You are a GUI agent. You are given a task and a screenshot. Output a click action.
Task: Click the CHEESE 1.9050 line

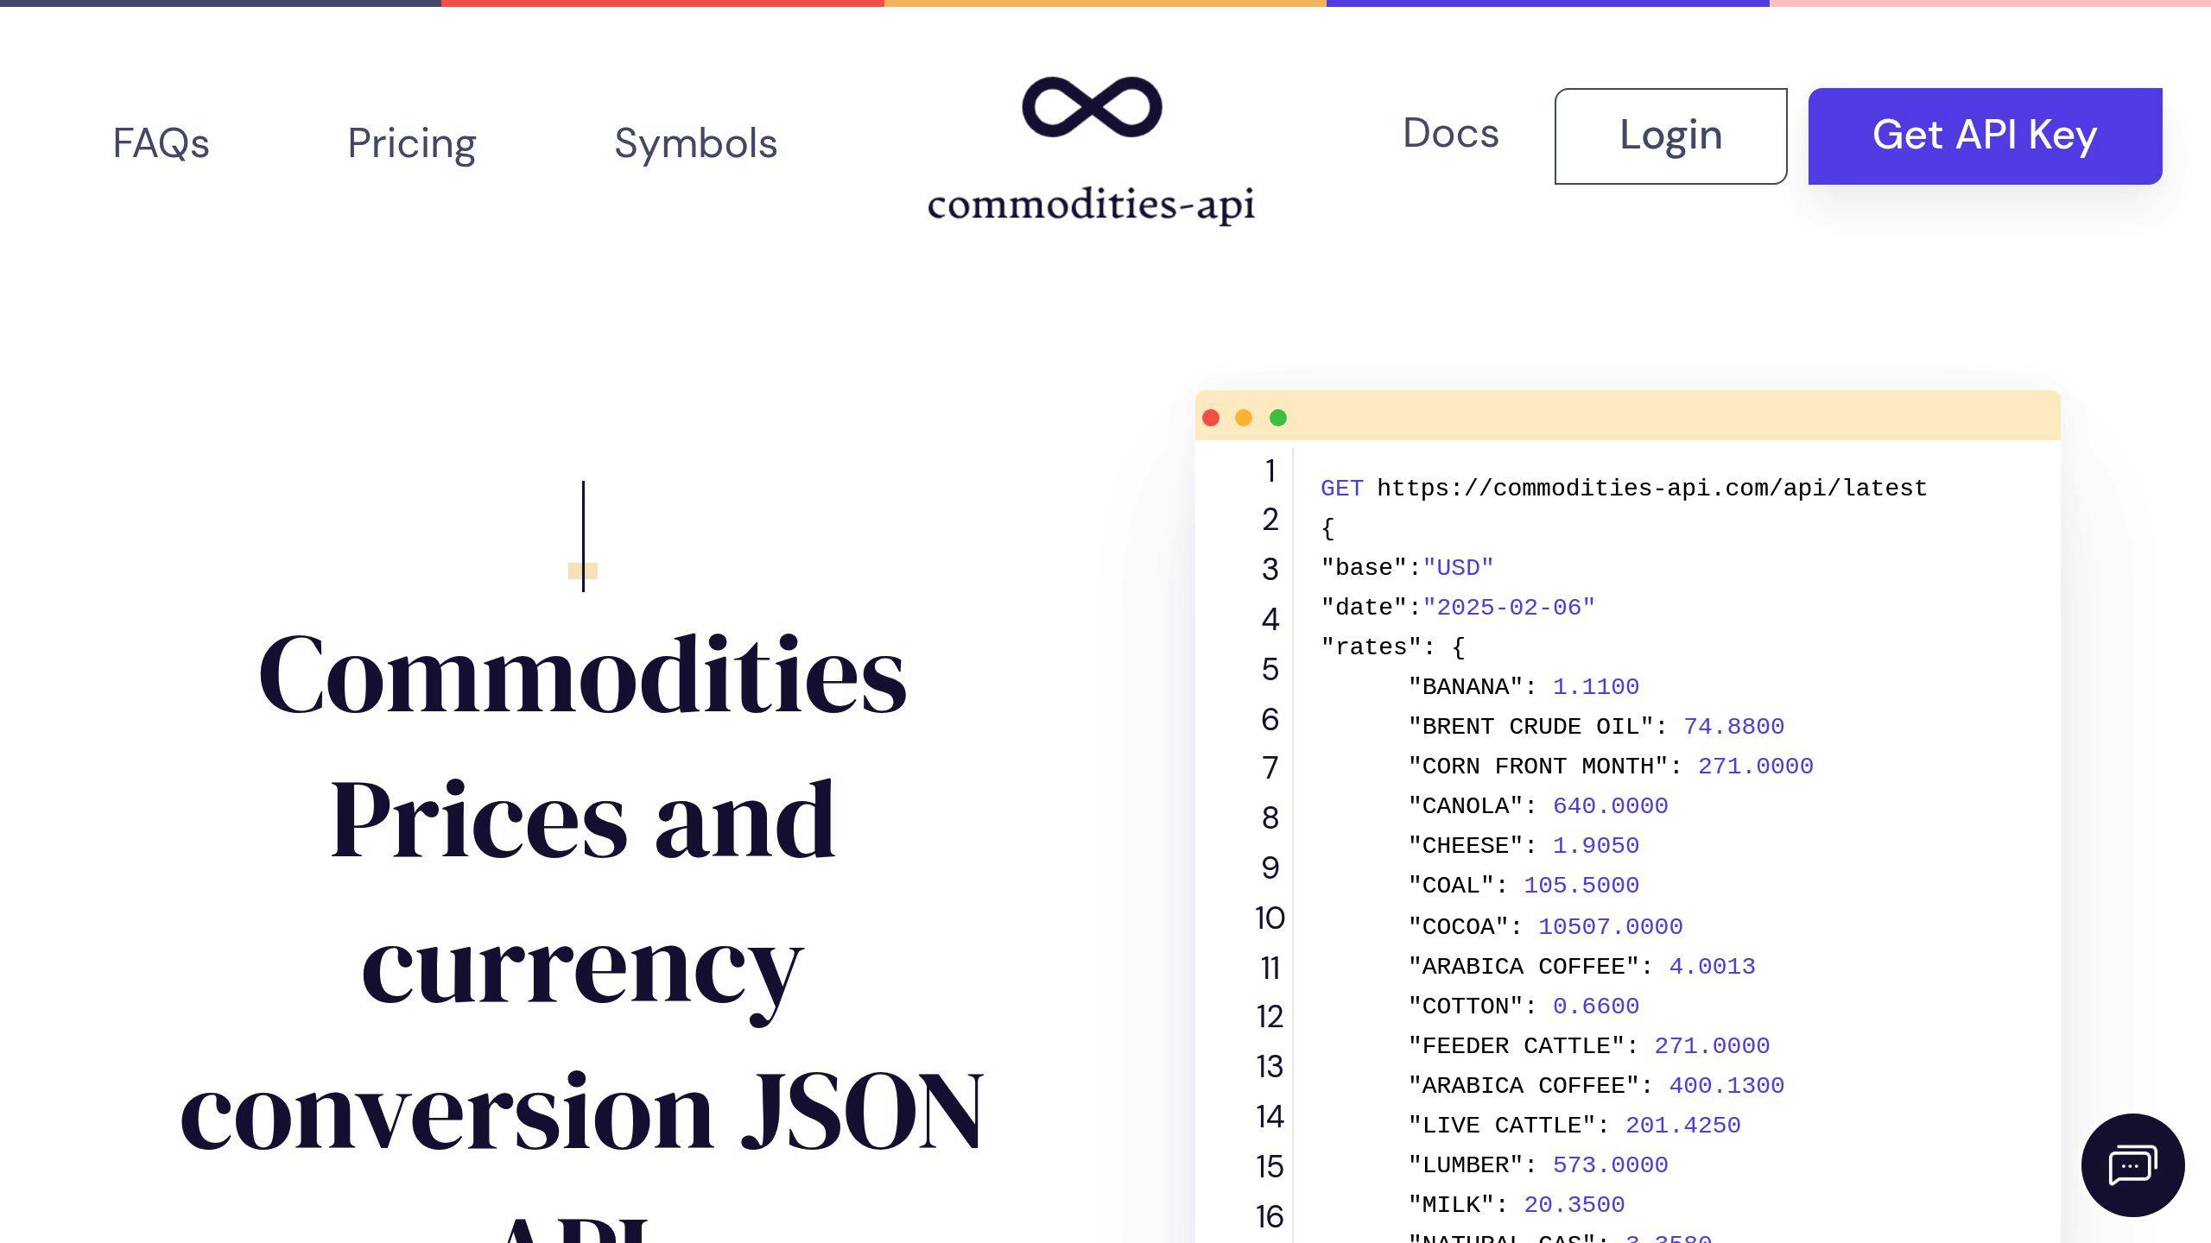point(1524,846)
